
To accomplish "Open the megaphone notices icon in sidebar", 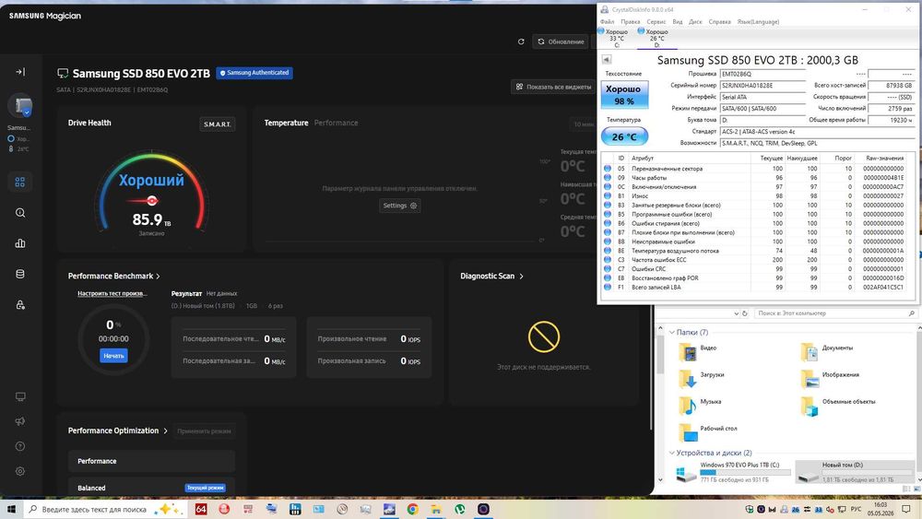I will pos(20,421).
